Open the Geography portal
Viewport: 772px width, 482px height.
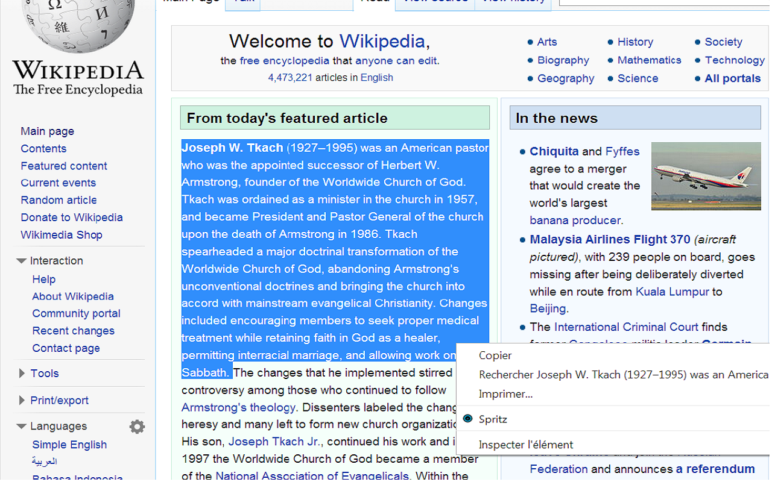(566, 78)
